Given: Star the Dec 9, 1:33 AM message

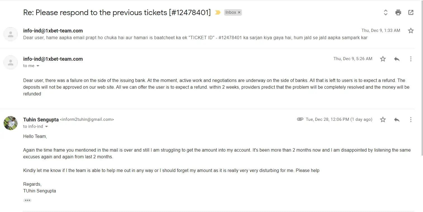Looking at the screenshot, I should [411, 30].
